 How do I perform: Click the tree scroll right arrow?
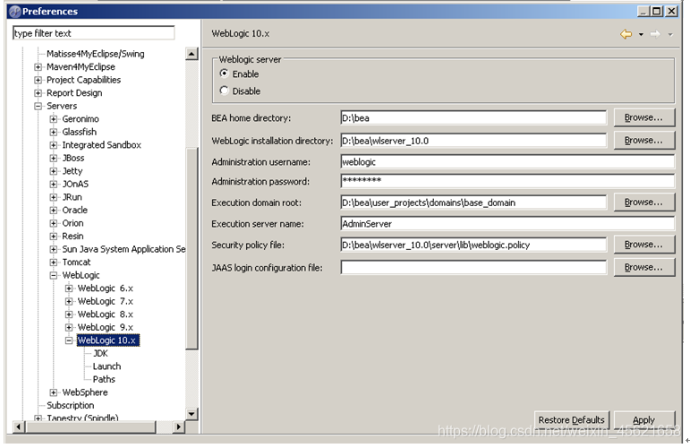point(178,426)
